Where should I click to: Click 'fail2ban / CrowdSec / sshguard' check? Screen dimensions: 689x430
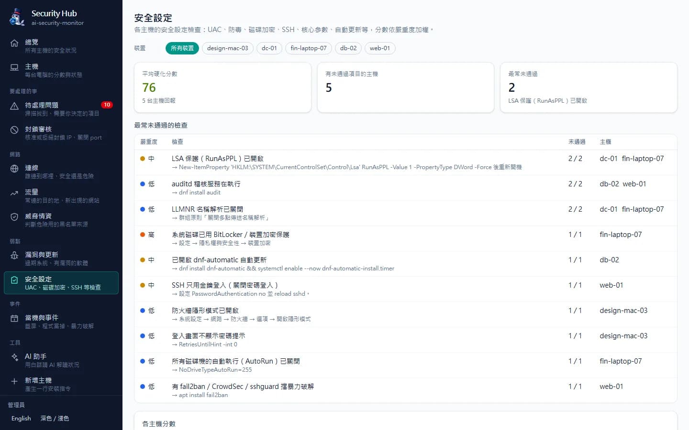point(243,387)
